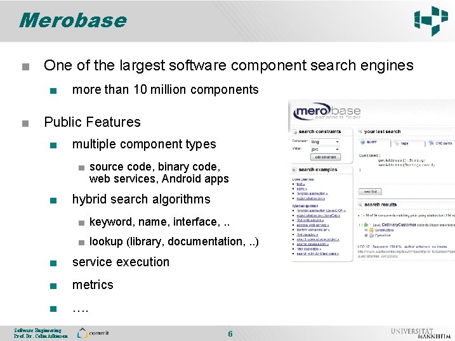
Task: Click the 'Public Features' heading
Action: point(92,122)
